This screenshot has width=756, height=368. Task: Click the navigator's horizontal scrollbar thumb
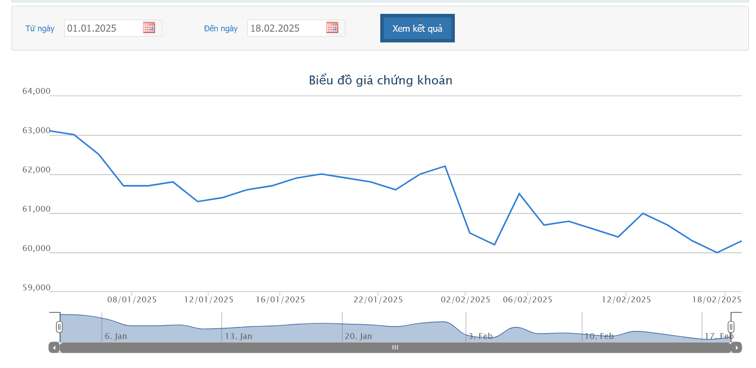[x=395, y=347]
